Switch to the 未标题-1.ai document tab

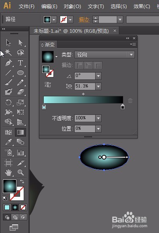point(71,31)
